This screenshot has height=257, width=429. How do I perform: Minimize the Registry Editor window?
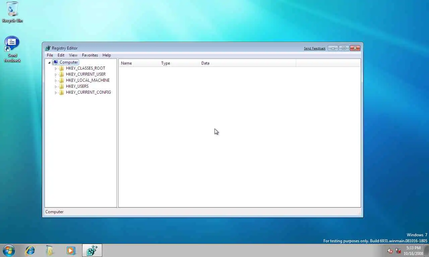point(333,48)
